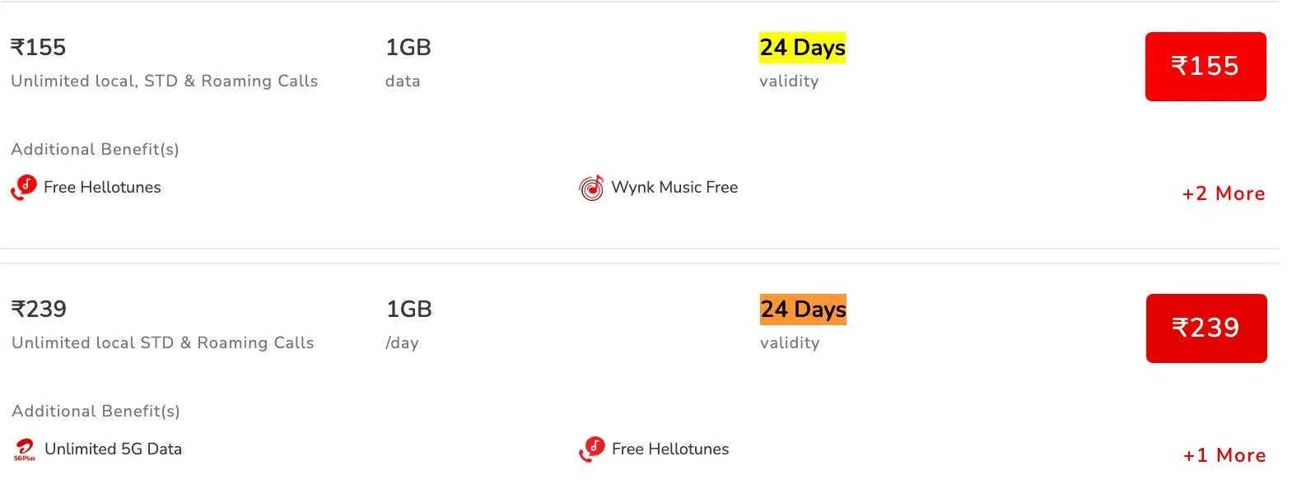Click the ₹155 plan price heading

[x=38, y=47]
